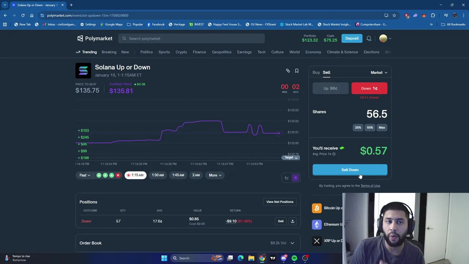Select the Down 1¢ outcome
Screen dimensions: 469x264
369,88
